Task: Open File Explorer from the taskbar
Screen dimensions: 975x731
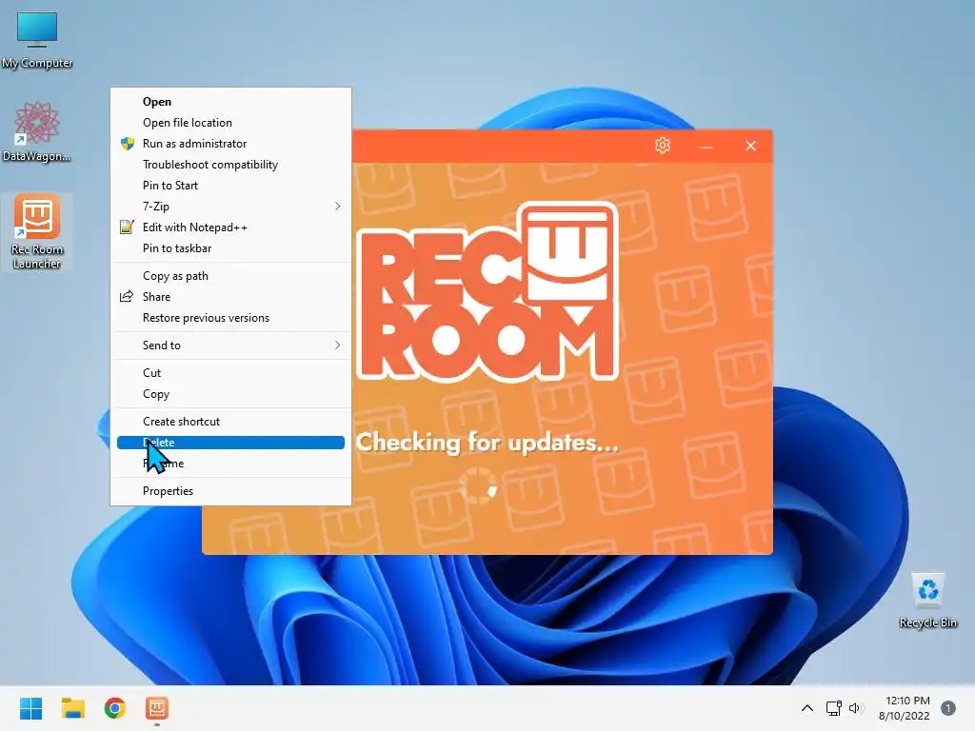Action: (x=72, y=708)
